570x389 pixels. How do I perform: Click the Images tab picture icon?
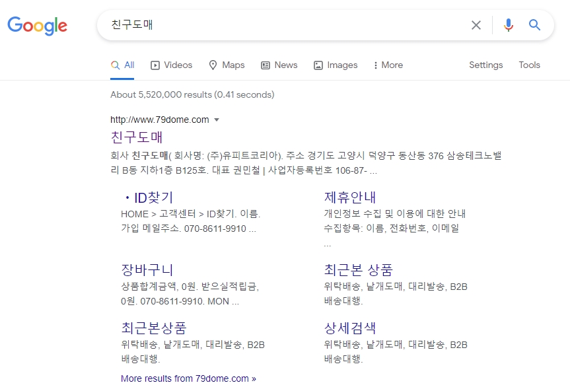pos(318,65)
